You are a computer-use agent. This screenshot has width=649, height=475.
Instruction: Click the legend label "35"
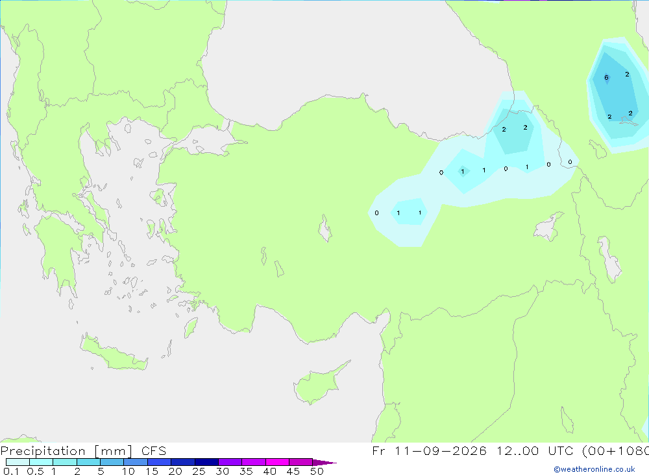click(x=246, y=471)
